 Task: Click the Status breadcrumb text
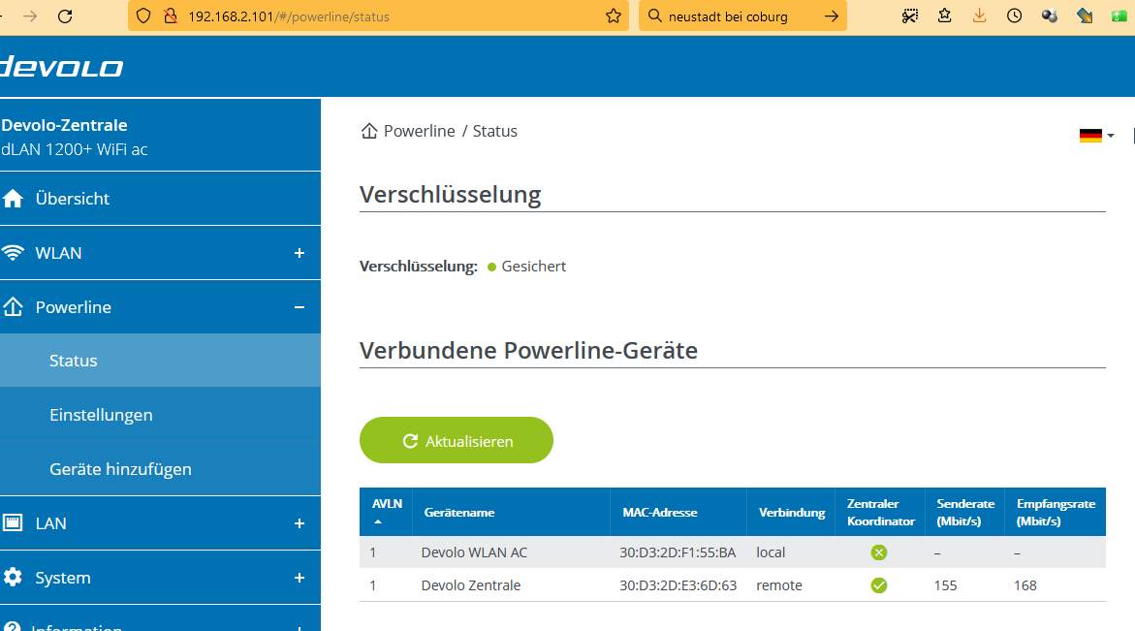495,131
